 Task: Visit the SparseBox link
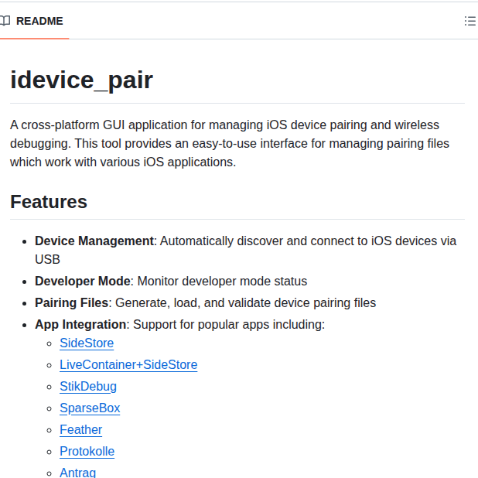click(90, 408)
